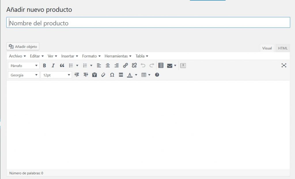
Task: Open the Herramientas menu
Action: coord(118,56)
